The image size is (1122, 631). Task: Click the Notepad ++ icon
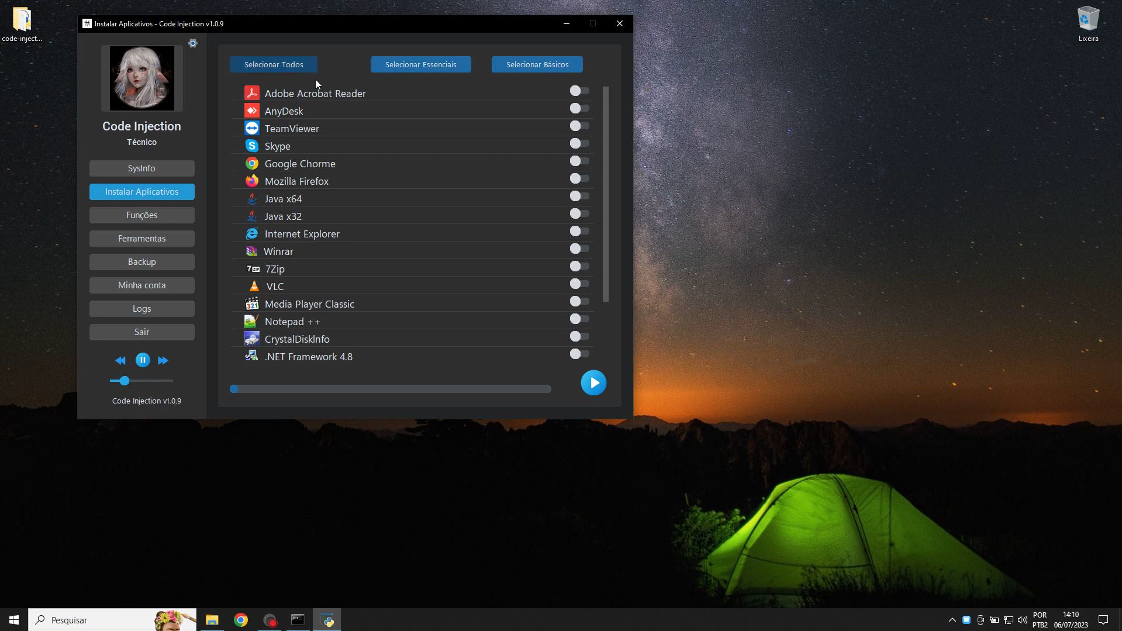click(251, 321)
